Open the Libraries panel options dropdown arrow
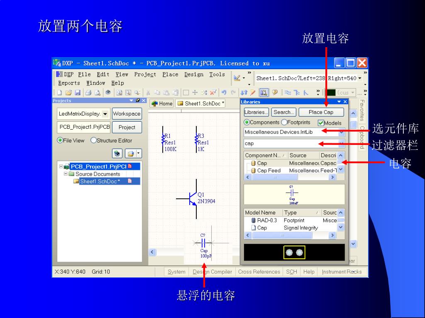This screenshot has height=318, width=425. click(x=339, y=102)
